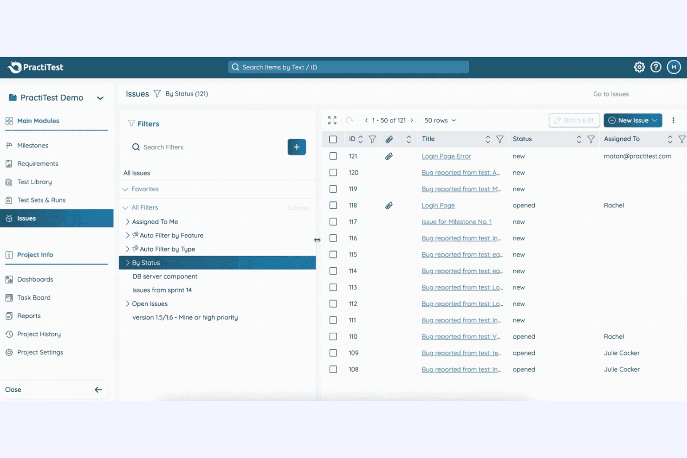Add a new filter with the plus button
Viewport: 687px width, 458px height.
tap(297, 147)
